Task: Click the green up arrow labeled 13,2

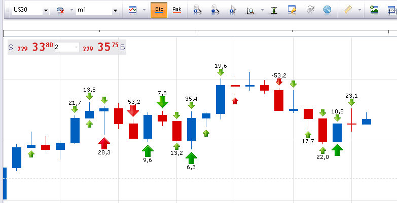Action: 177,146
